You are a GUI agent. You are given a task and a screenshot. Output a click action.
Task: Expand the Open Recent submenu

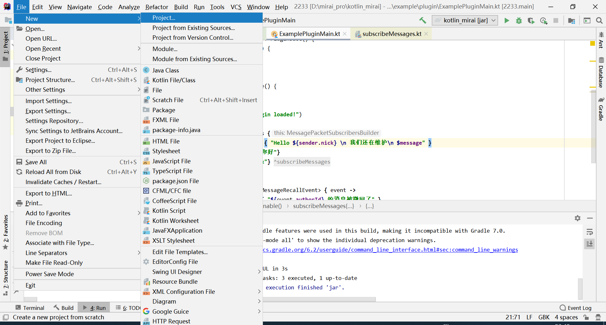coord(77,49)
